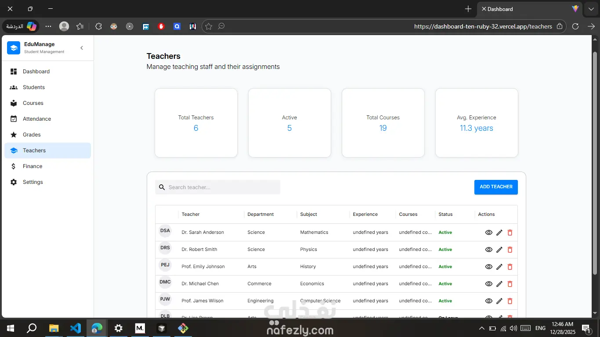Delete Dr. Robert Smith's record
Image resolution: width=600 pixels, height=337 pixels.
pyautogui.click(x=510, y=250)
